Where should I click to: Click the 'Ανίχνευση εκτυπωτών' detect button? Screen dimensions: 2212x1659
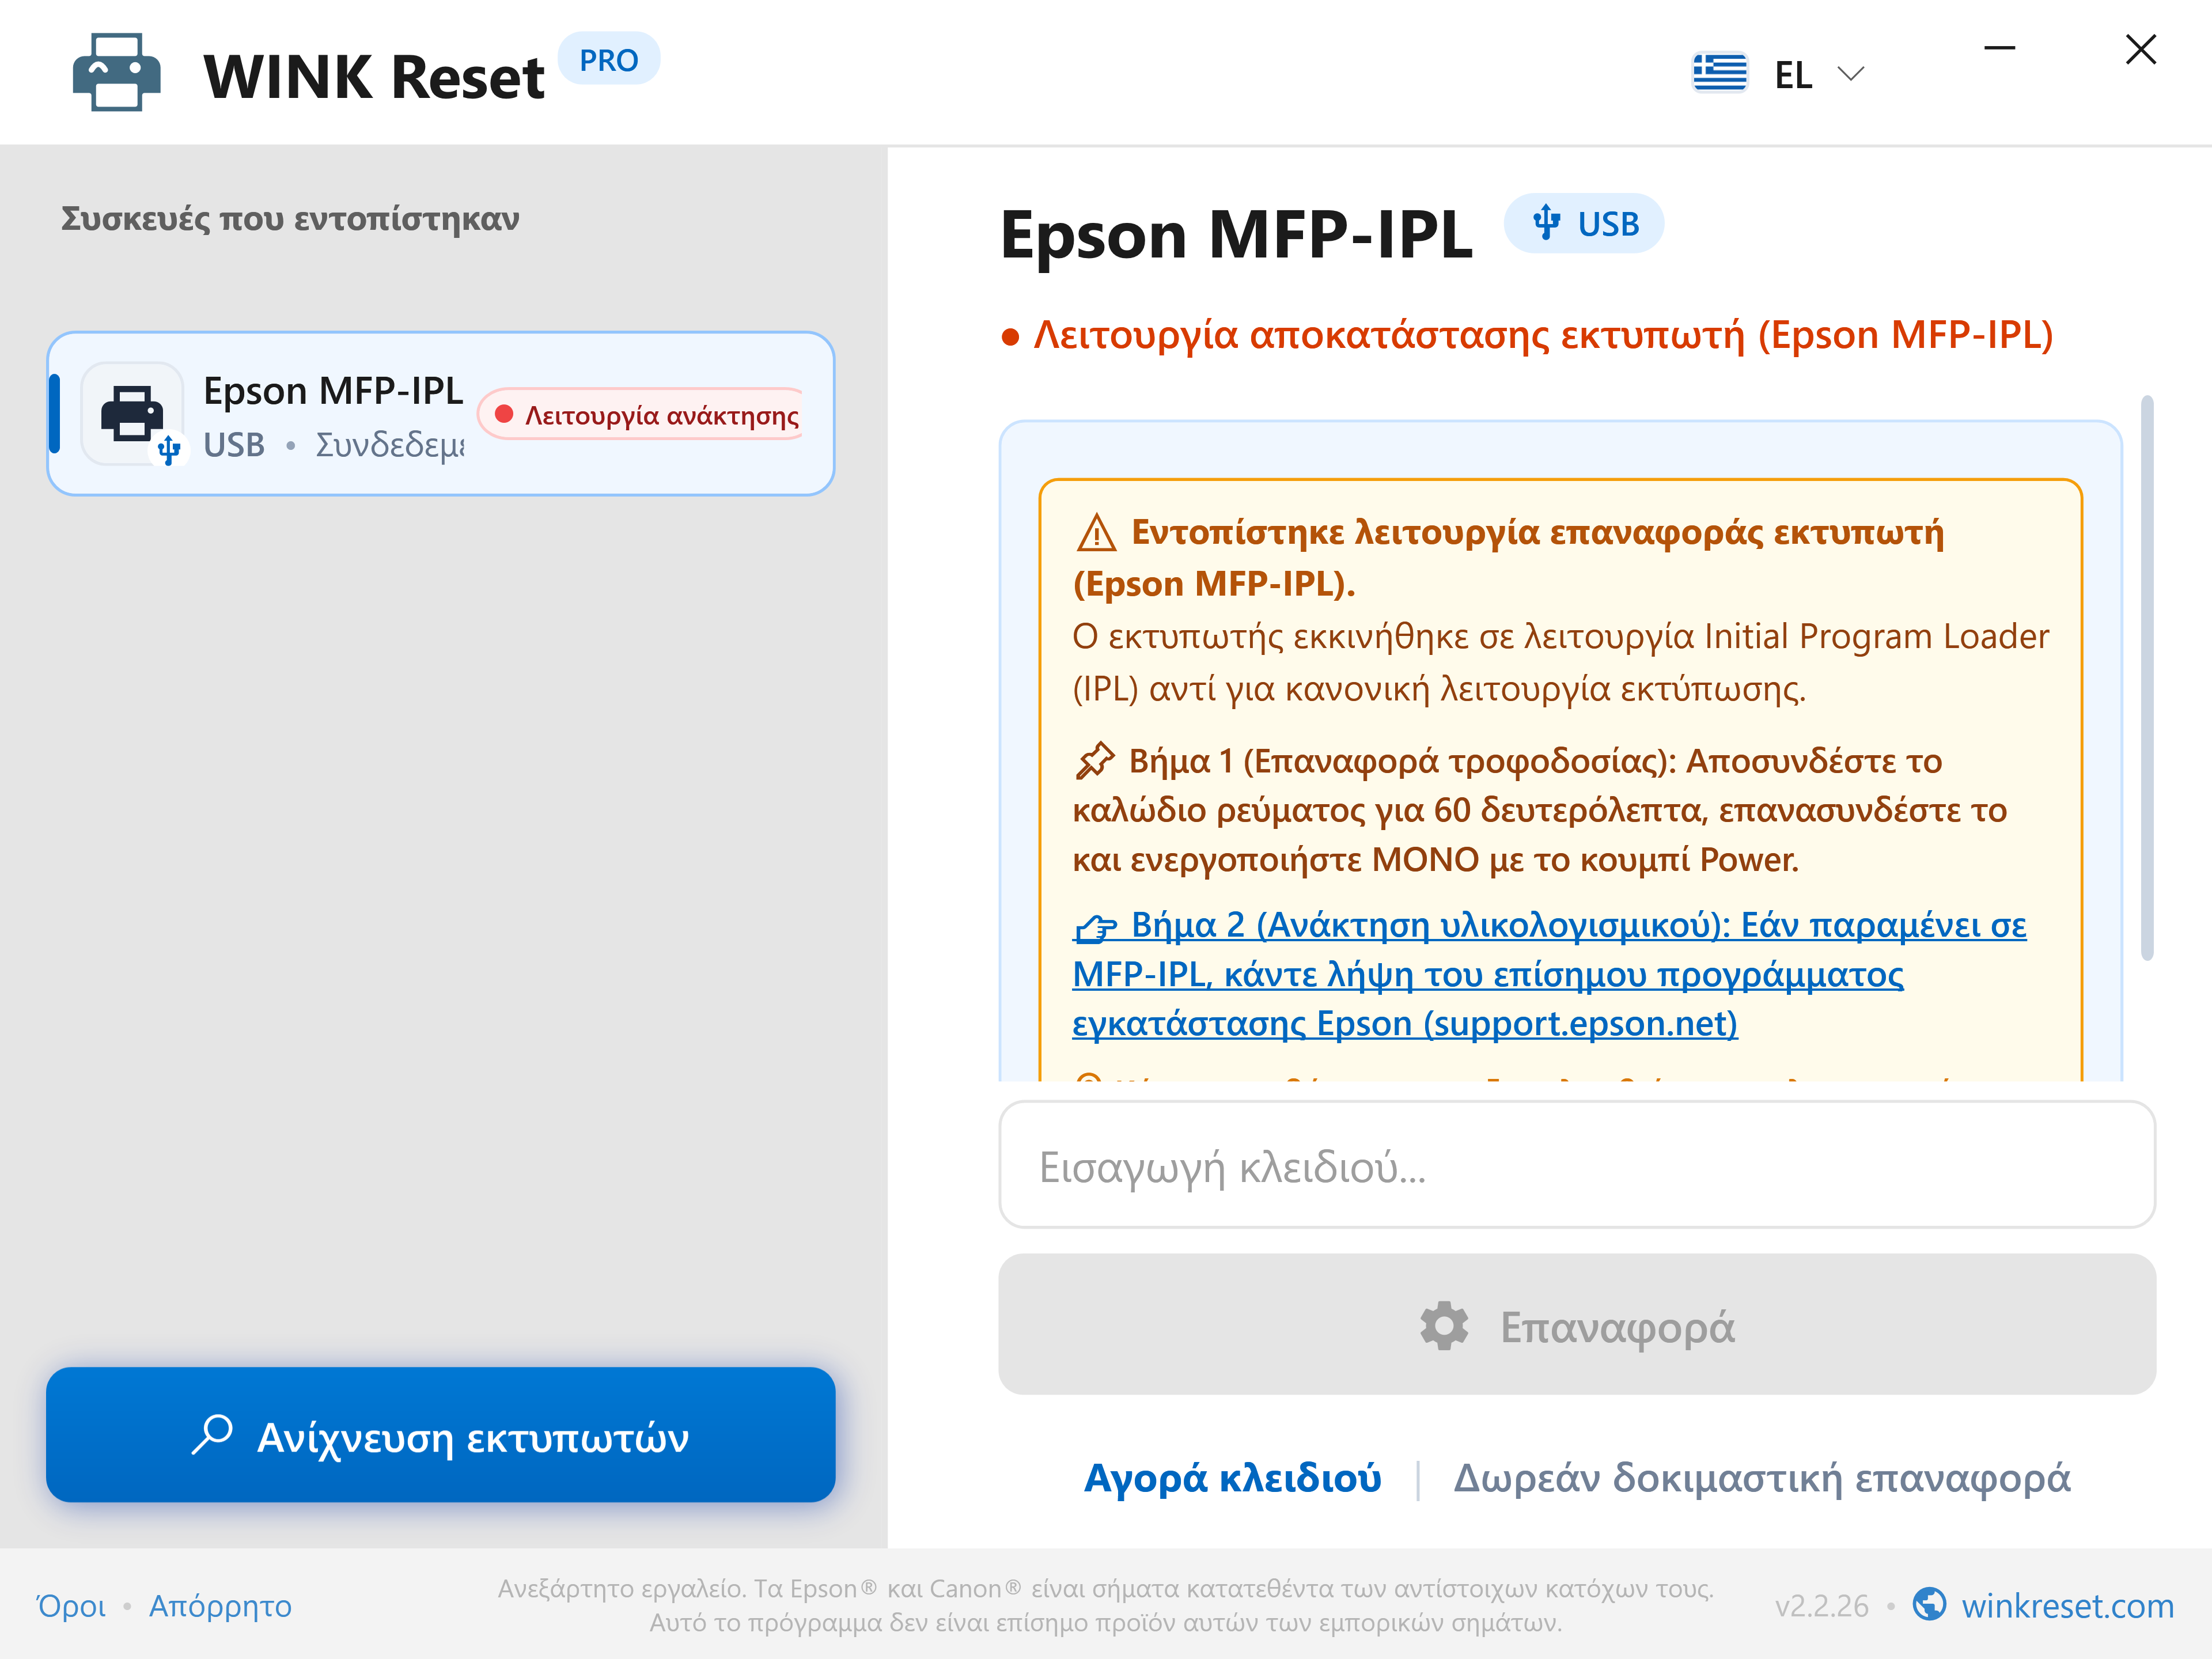point(441,1435)
